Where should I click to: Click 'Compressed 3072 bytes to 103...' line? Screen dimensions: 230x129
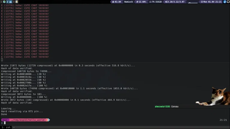click(23, 94)
